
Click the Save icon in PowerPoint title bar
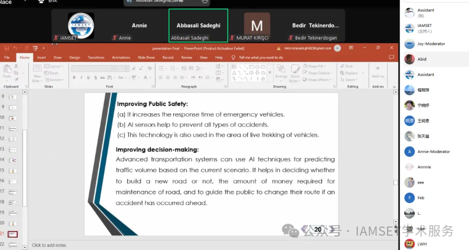tap(7, 48)
